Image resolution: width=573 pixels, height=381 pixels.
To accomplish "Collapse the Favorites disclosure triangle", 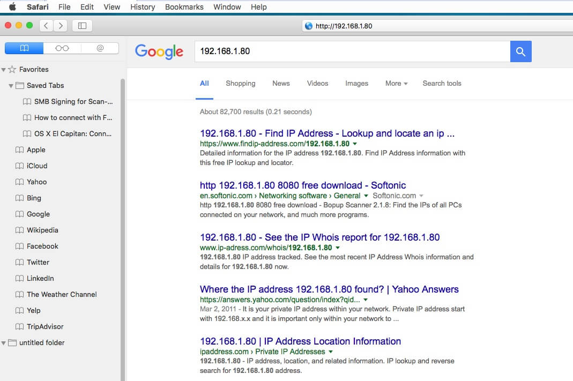I will click(x=4, y=70).
